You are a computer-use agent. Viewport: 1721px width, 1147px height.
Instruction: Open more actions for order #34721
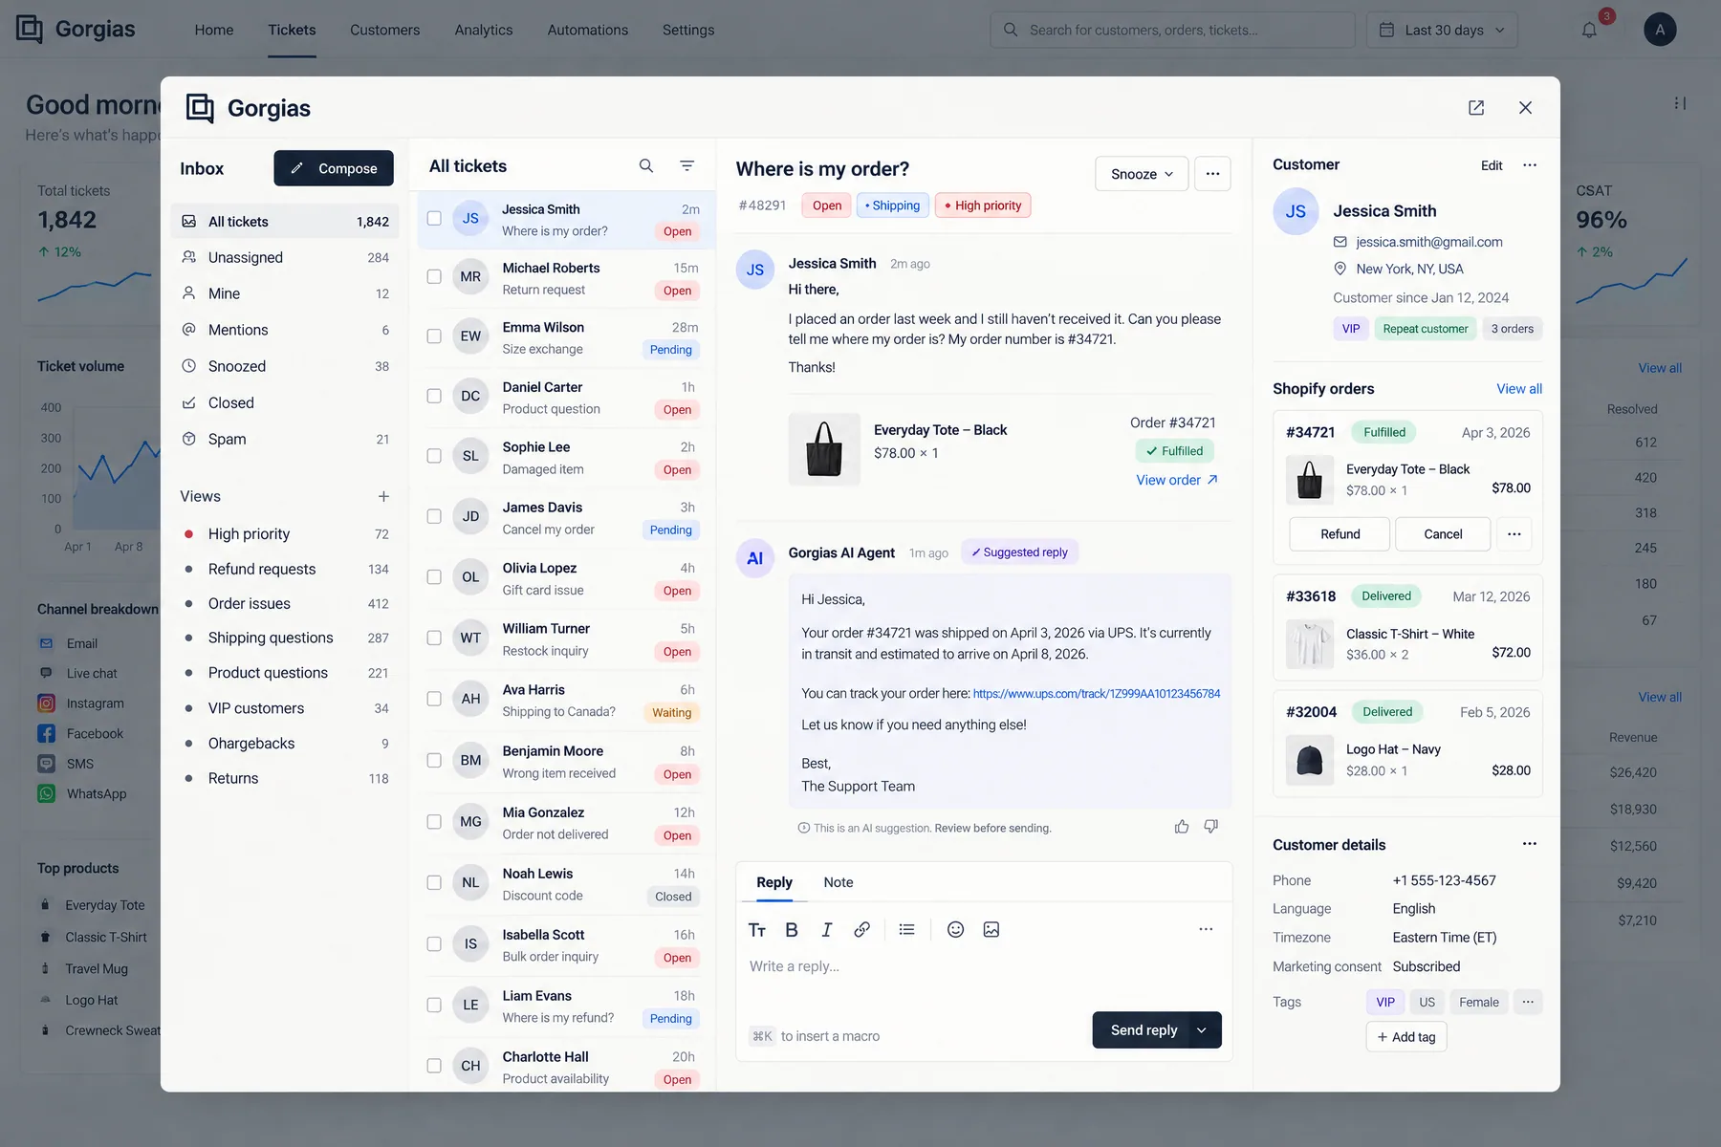1514,534
